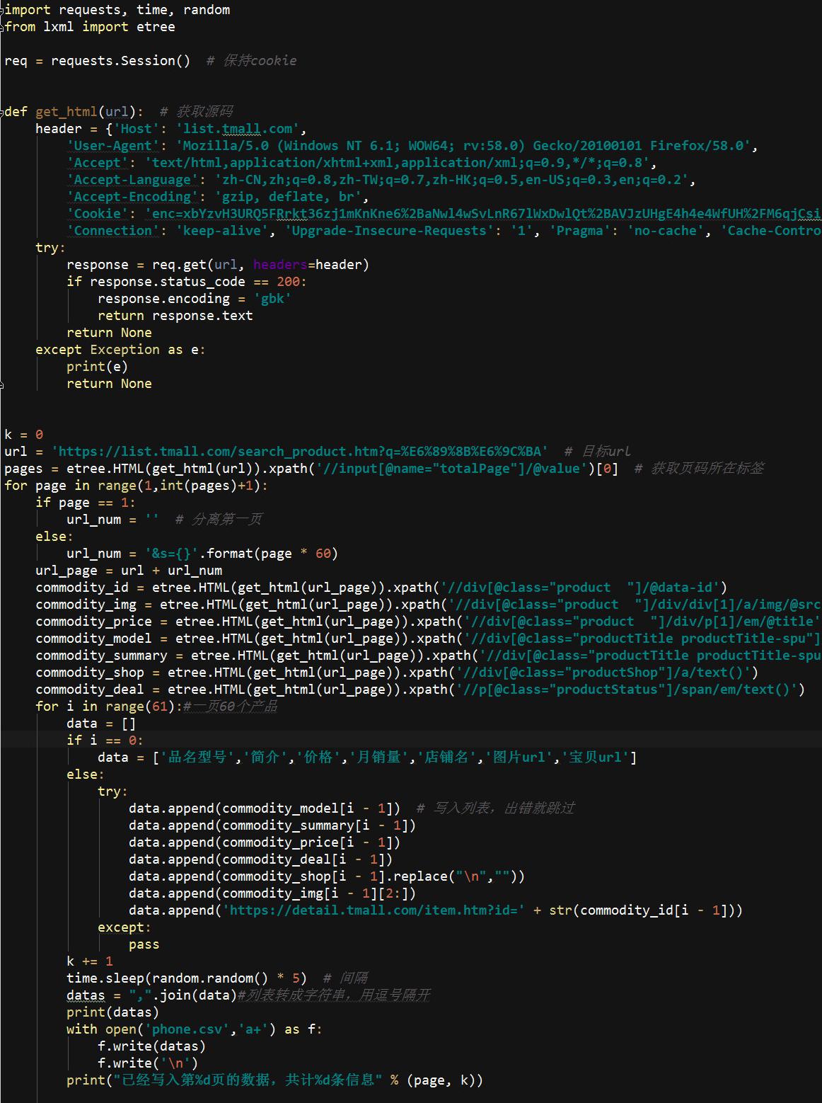Click the comment '# 写入列表，出错就跳过'
Viewport: 822px width, 1103px height.
click(x=495, y=808)
